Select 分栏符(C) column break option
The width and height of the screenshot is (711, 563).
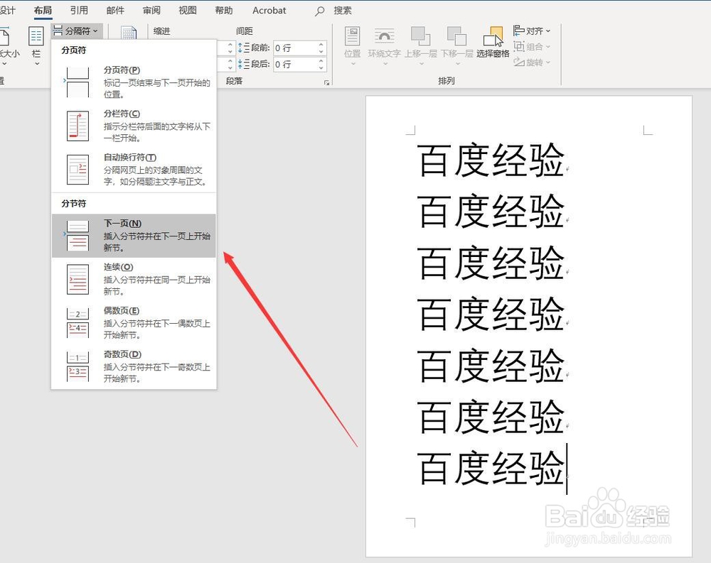coord(134,126)
